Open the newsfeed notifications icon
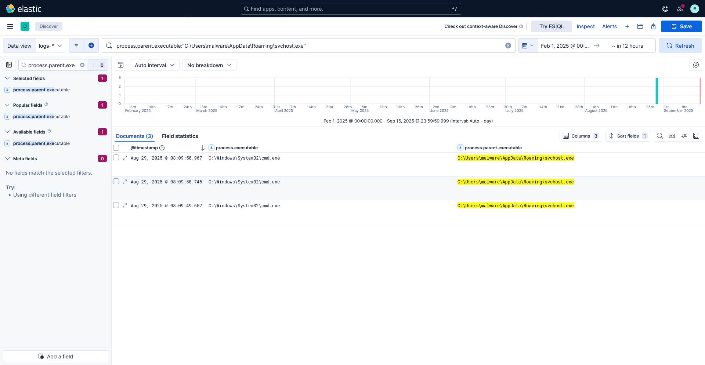The width and height of the screenshot is (705, 365). coord(680,9)
